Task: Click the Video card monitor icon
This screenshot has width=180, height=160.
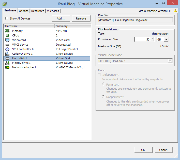Action: coord(7,40)
